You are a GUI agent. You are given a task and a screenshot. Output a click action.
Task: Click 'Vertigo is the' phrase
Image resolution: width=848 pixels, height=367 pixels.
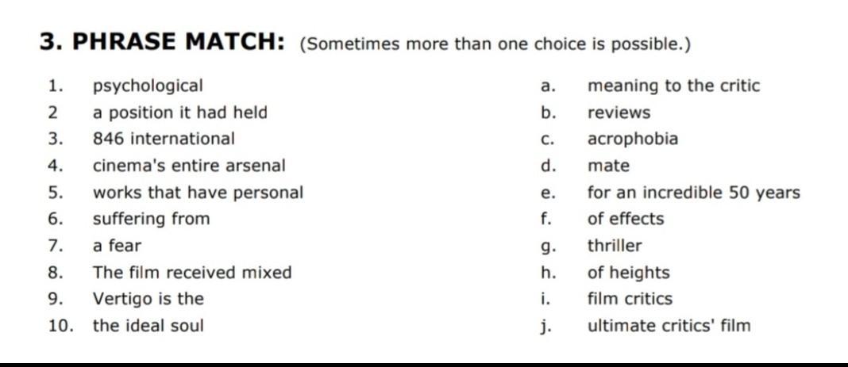coord(148,299)
